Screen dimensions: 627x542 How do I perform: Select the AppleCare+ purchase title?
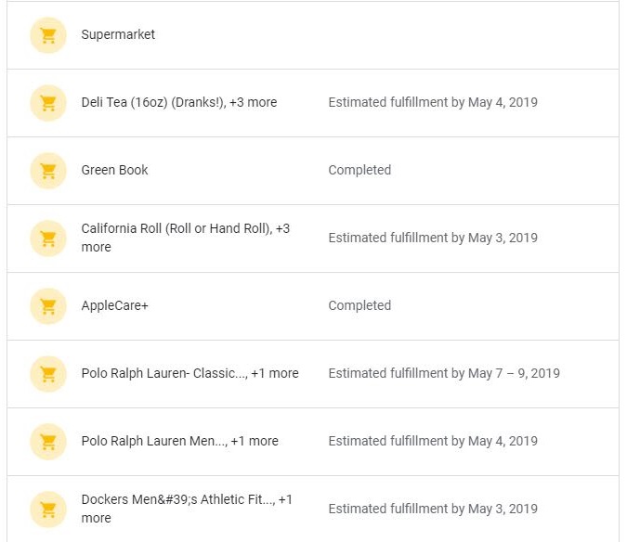(x=115, y=305)
